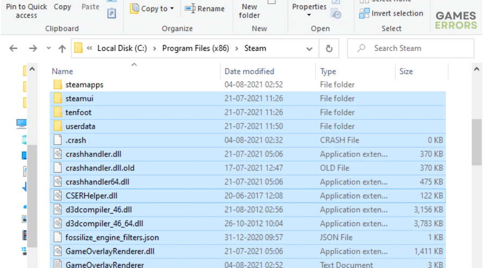This screenshot has height=268, width=483.
Task: Click the crashhandler64.dll file icon
Action: pyautogui.click(x=57, y=182)
